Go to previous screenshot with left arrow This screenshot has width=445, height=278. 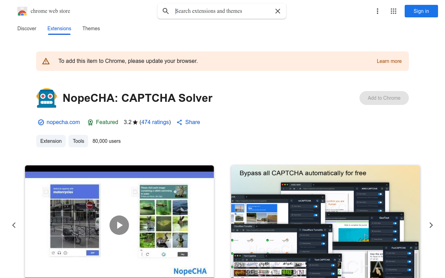click(x=14, y=225)
